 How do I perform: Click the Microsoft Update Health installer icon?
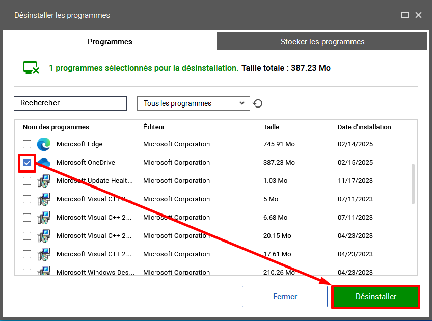tap(44, 181)
